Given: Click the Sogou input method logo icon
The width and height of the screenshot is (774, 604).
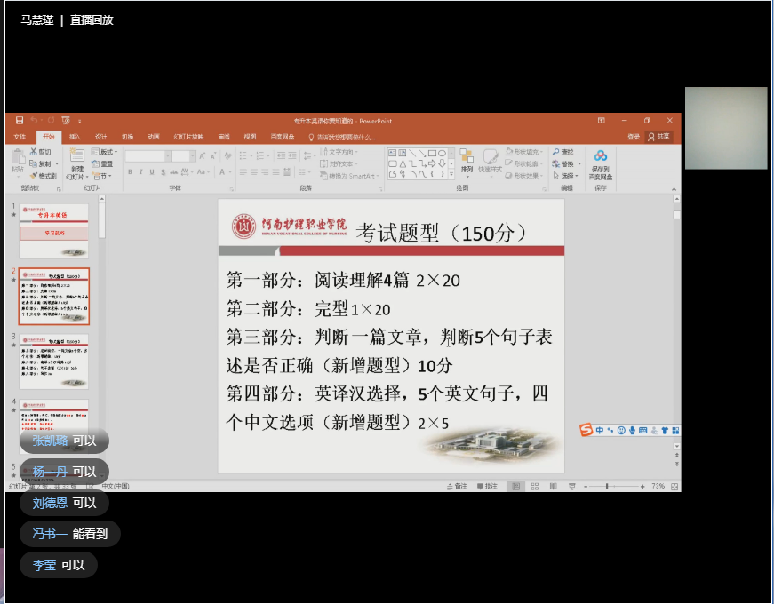Looking at the screenshot, I should tap(586, 430).
